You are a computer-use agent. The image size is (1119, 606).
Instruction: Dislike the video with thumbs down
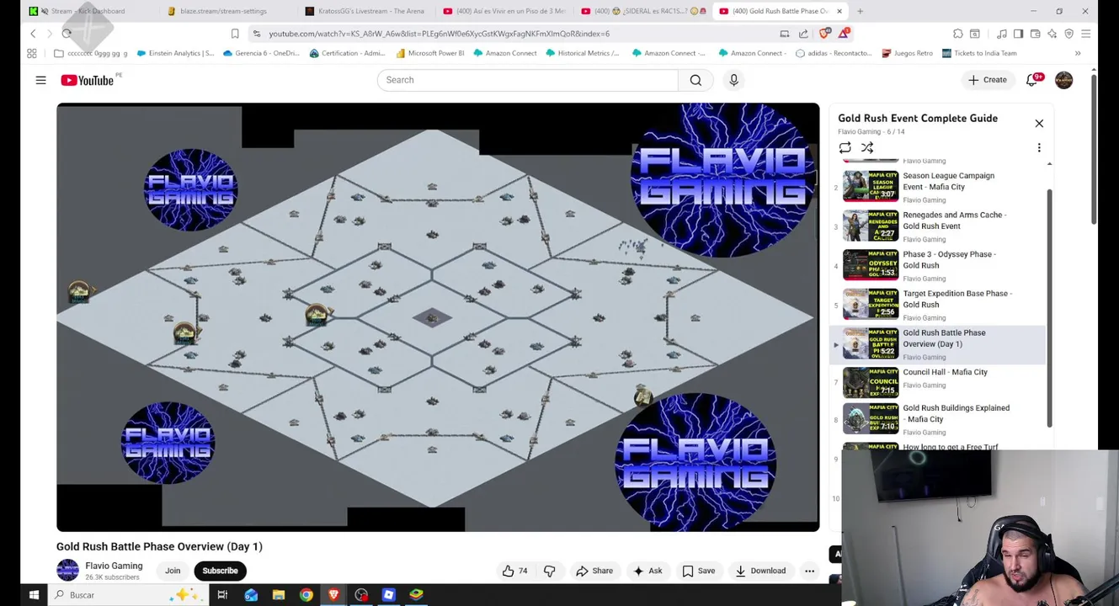(549, 571)
